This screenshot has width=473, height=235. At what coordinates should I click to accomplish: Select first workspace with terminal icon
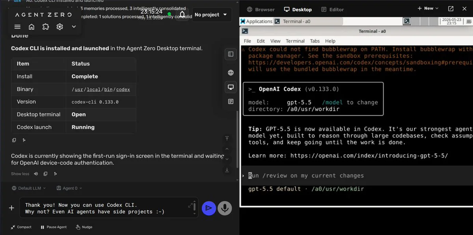point(407,21)
